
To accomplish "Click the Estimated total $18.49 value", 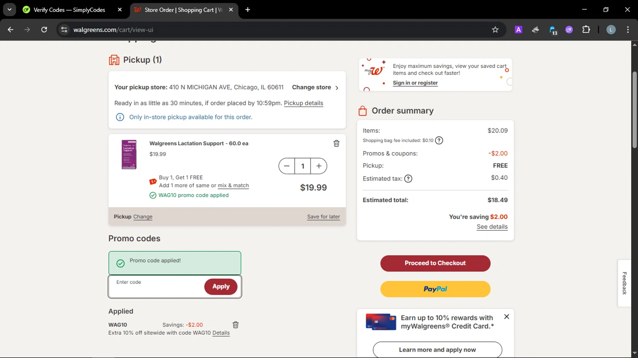I will coord(498,200).
